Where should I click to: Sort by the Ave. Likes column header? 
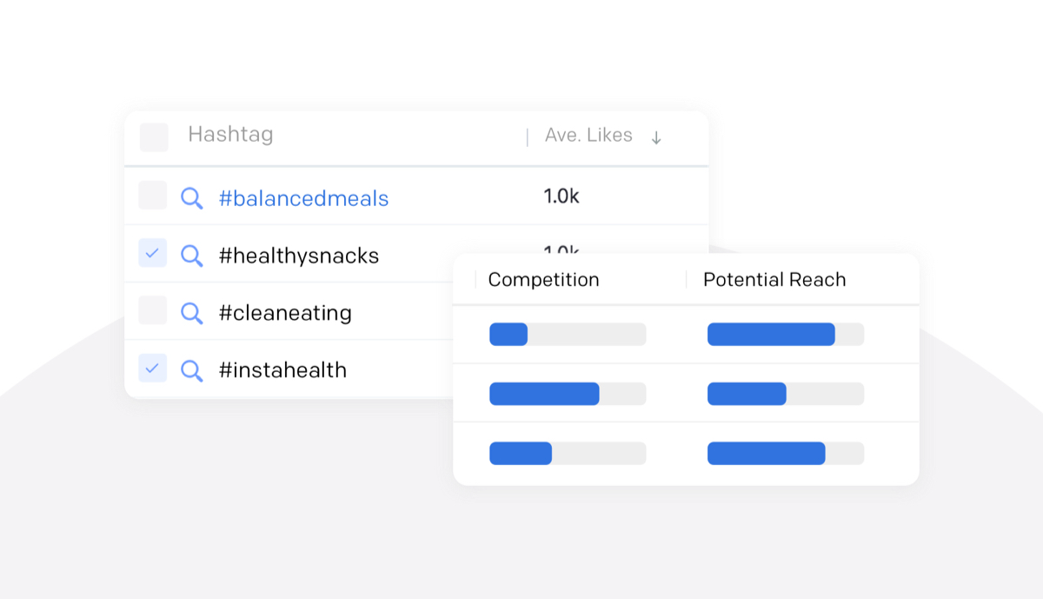click(588, 136)
